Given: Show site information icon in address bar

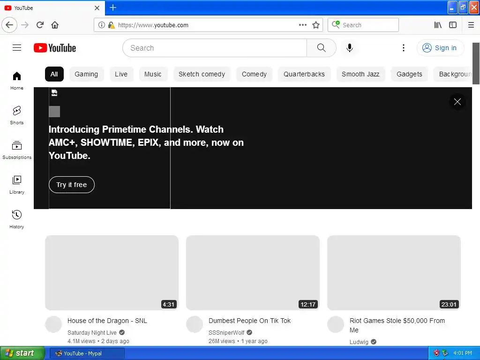Looking at the screenshot, I should coord(101,25).
